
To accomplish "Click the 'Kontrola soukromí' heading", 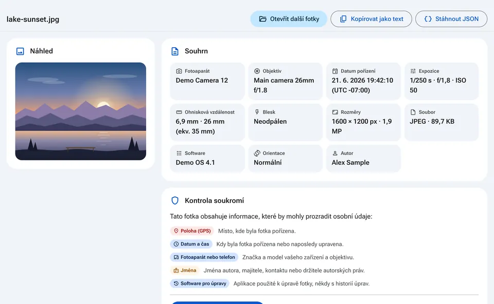I will pos(214,201).
